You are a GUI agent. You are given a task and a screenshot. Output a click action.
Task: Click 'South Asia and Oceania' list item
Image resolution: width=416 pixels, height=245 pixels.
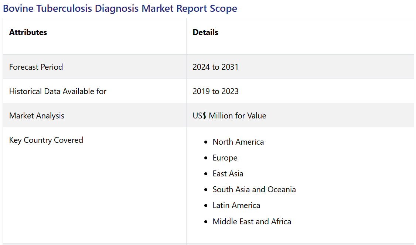[x=254, y=190]
